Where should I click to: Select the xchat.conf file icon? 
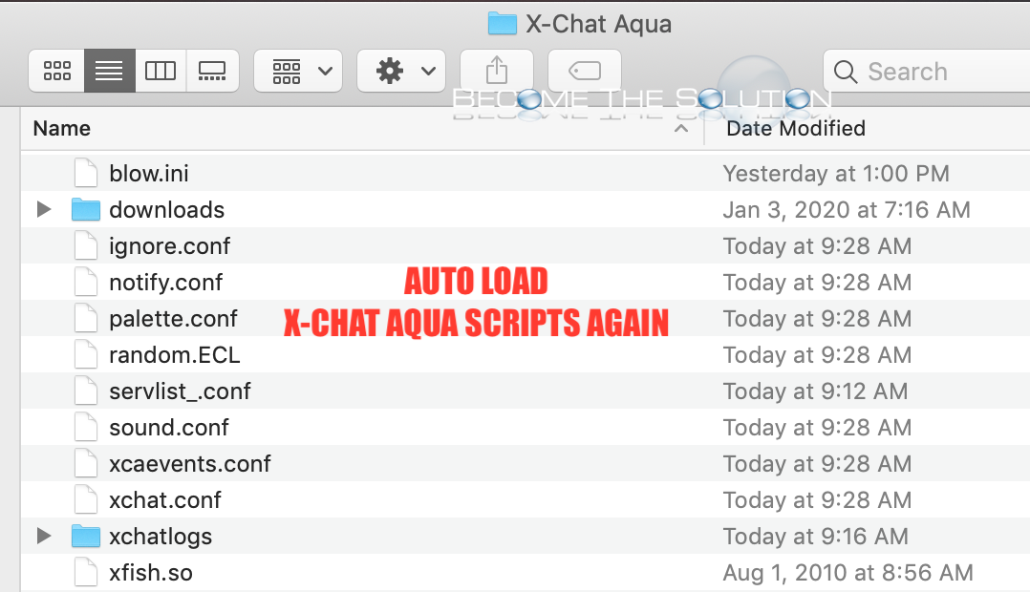click(x=86, y=499)
